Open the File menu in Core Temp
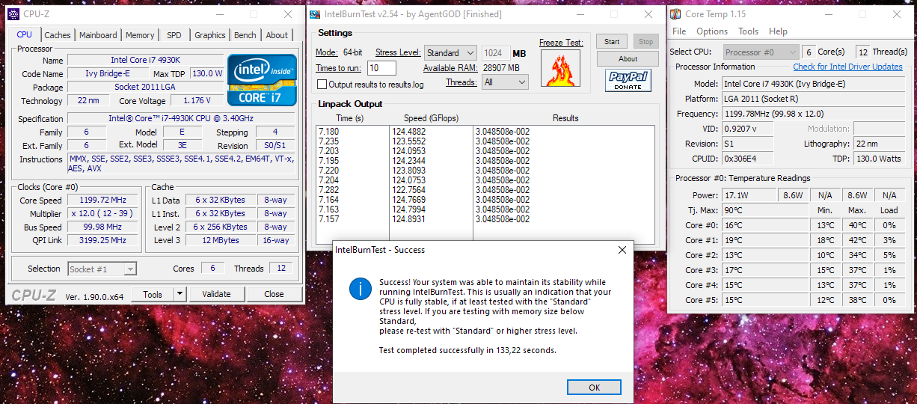This screenshot has height=404, width=917. click(x=679, y=31)
